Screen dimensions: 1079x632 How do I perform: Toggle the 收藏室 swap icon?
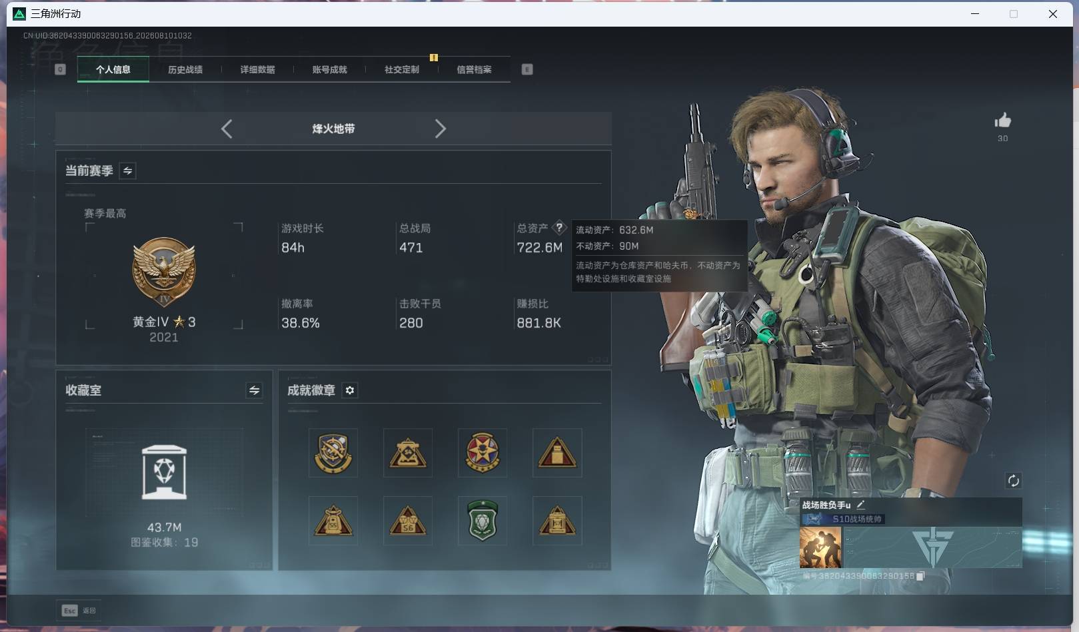point(254,390)
